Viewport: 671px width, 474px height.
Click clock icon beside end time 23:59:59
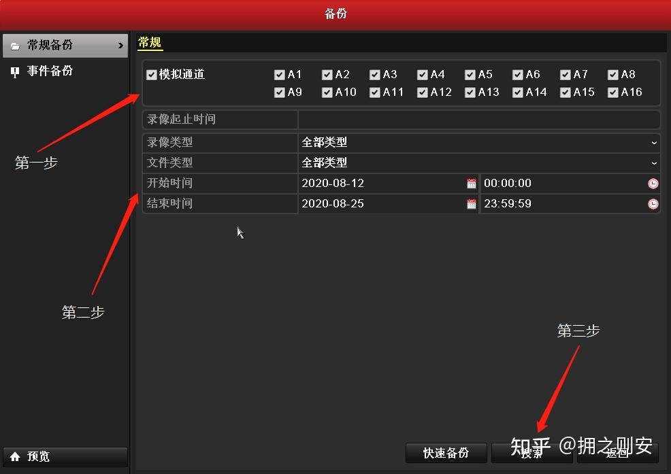653,204
